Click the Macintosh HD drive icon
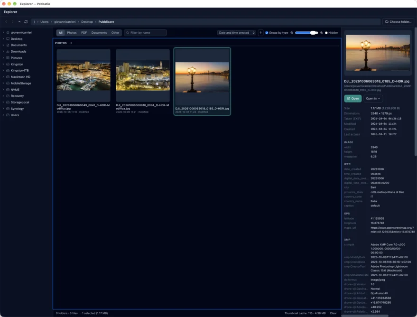 pos(8,77)
